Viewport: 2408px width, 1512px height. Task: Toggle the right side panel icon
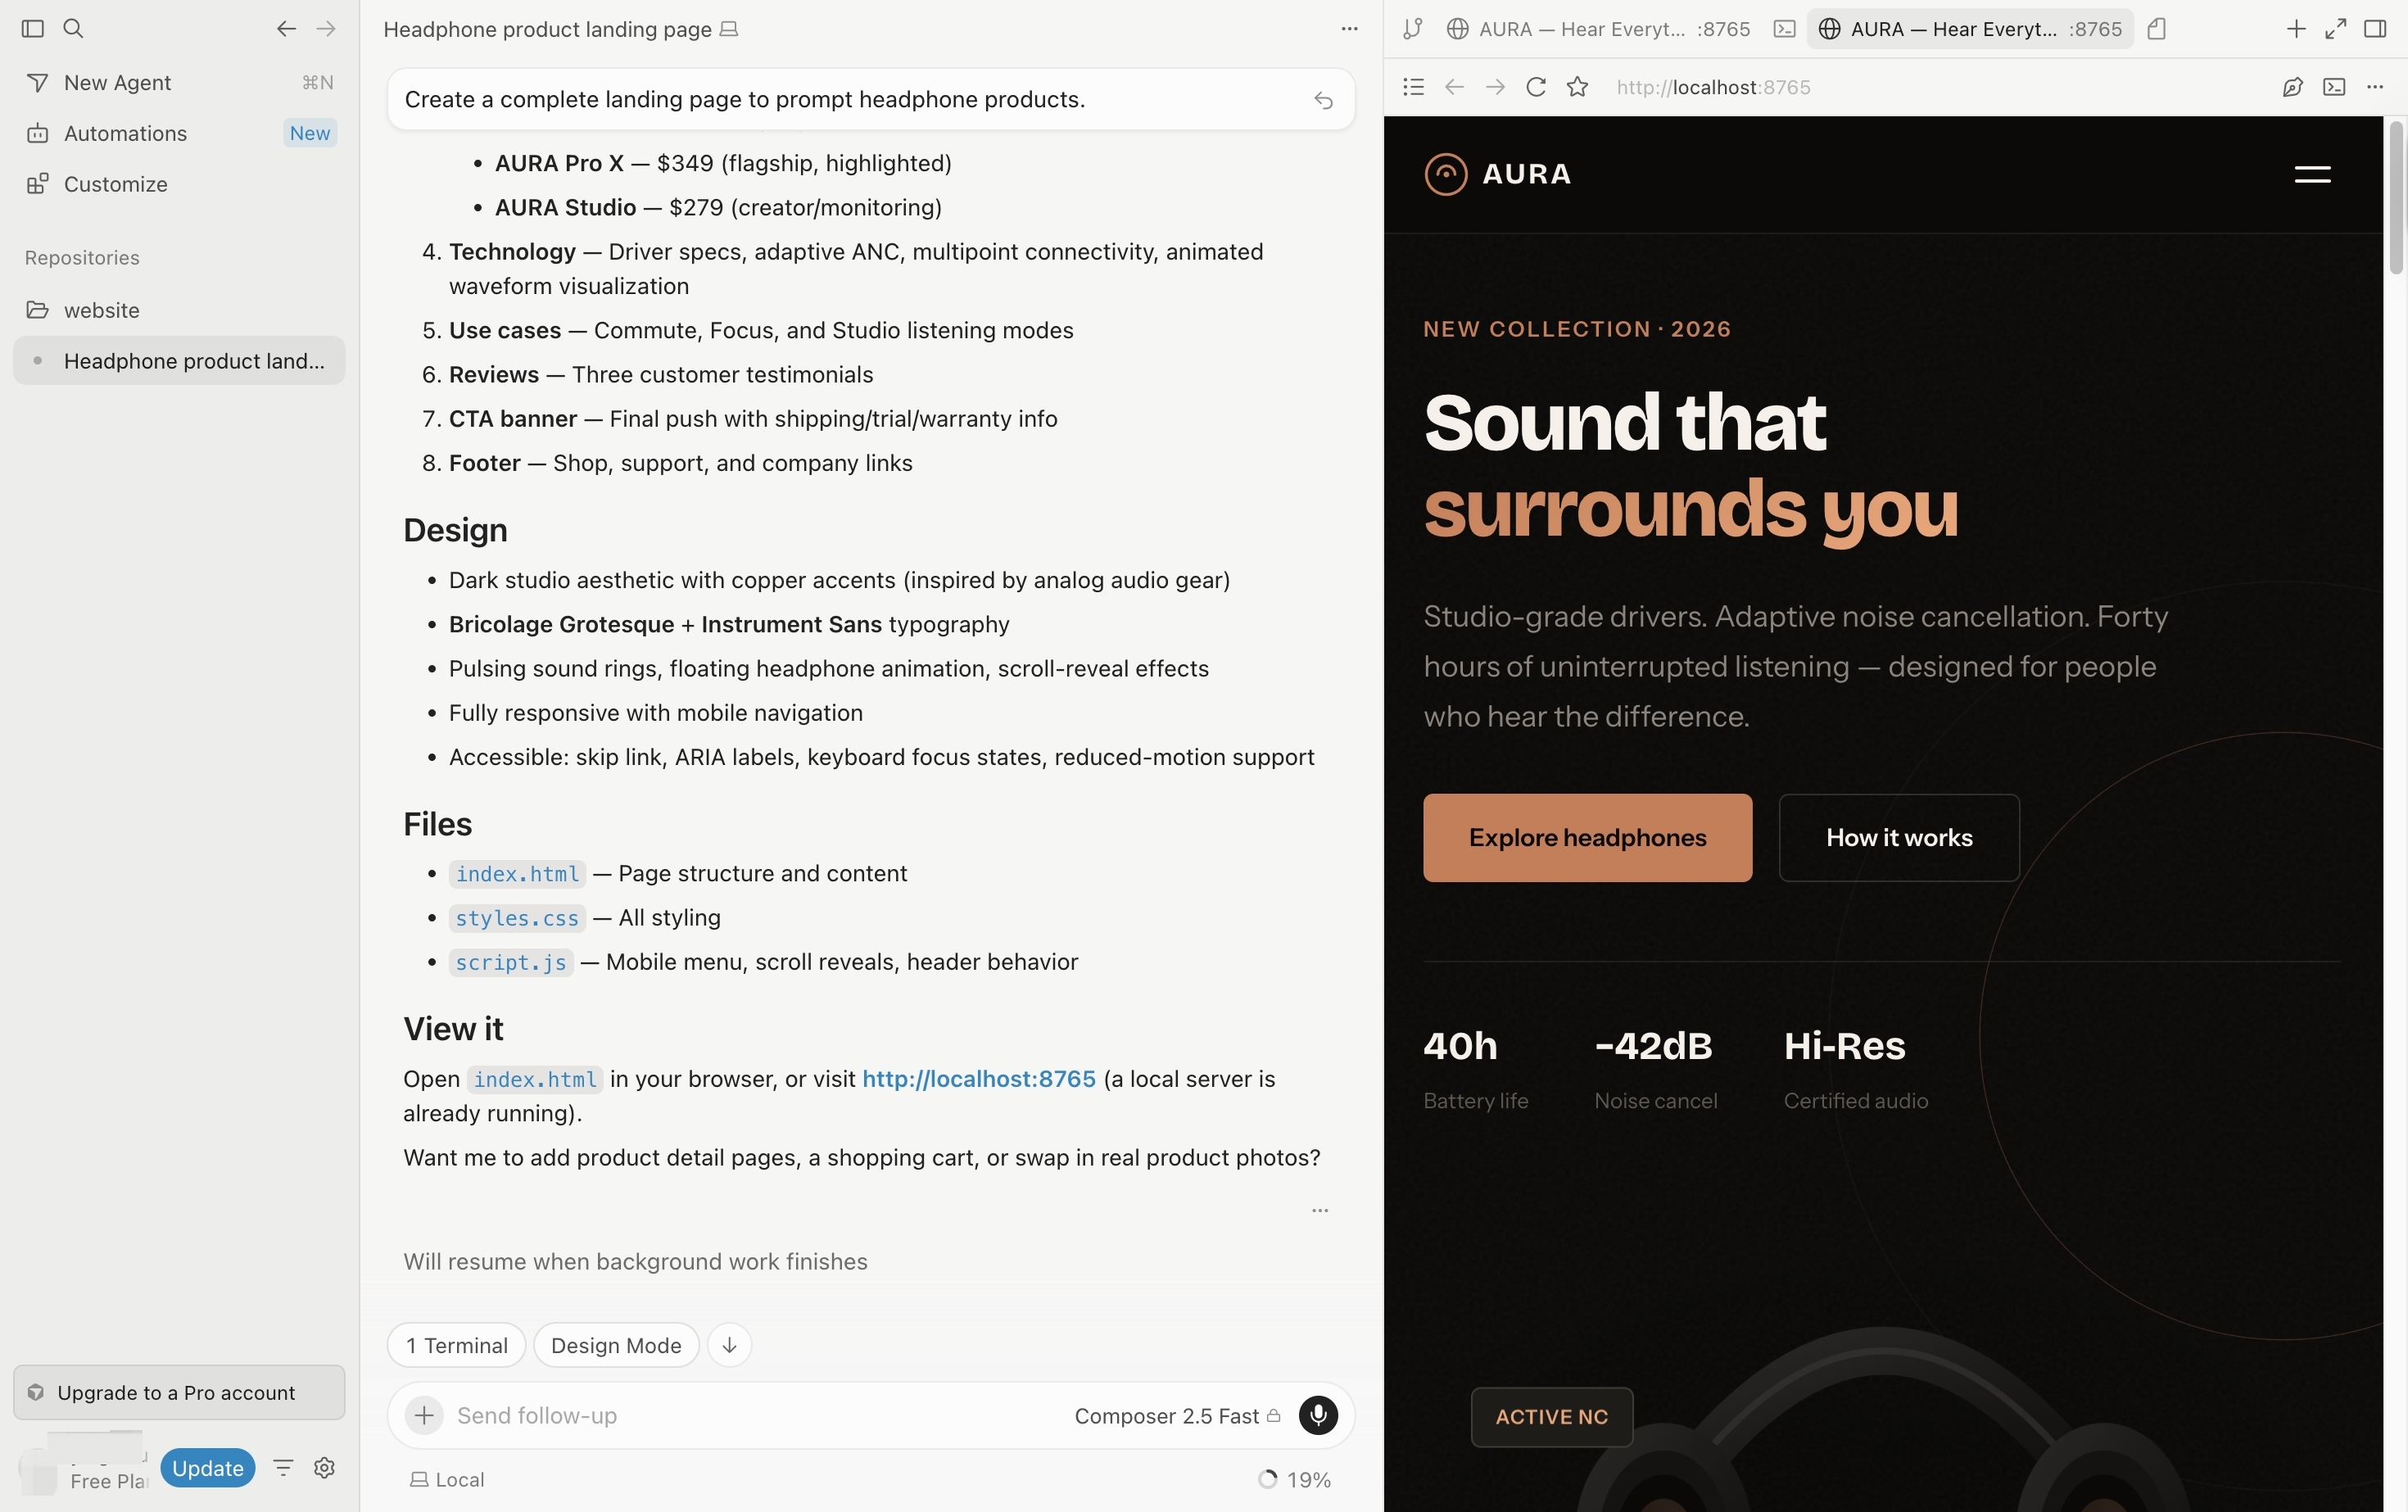click(2375, 29)
